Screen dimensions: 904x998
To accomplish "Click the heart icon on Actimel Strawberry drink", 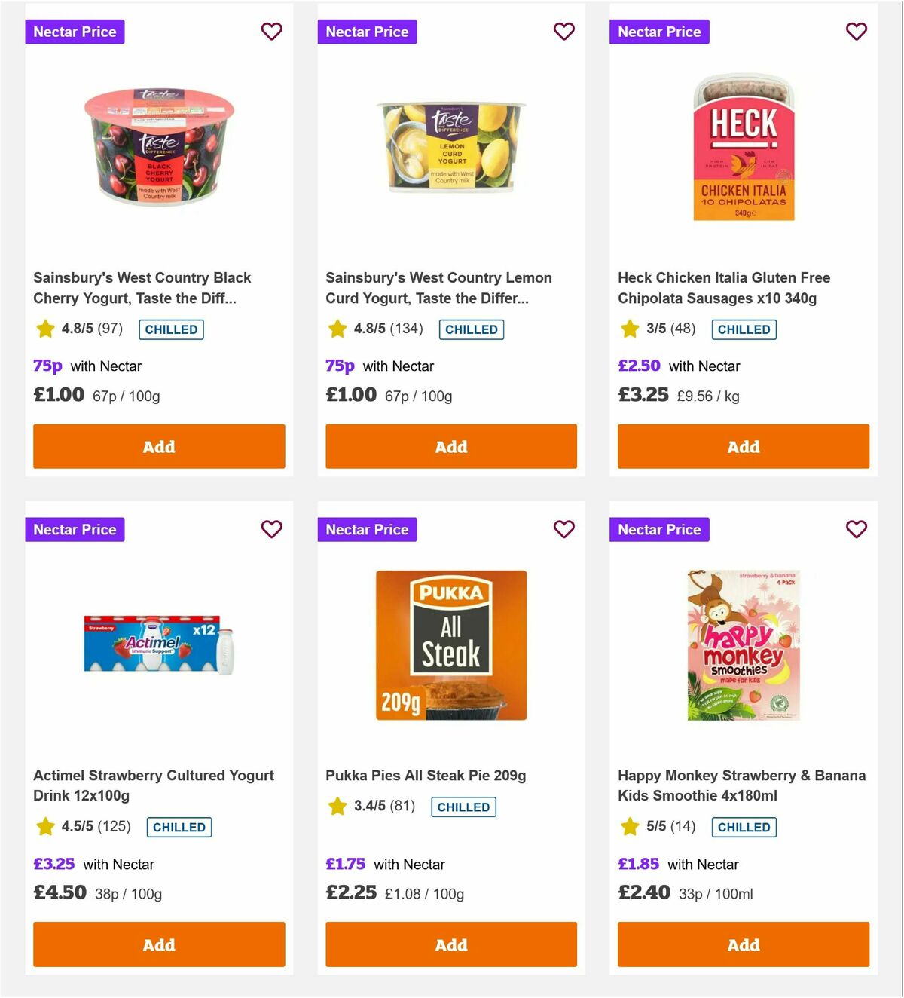I will tap(271, 529).
